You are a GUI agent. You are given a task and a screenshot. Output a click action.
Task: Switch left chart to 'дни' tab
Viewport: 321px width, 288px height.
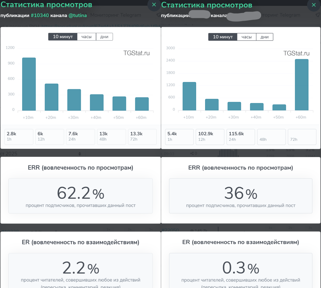[x=104, y=37]
